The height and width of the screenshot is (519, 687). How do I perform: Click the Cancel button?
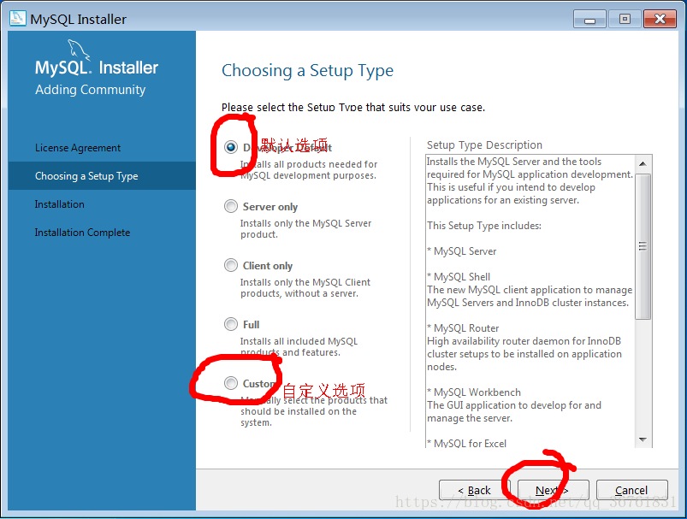(631, 490)
